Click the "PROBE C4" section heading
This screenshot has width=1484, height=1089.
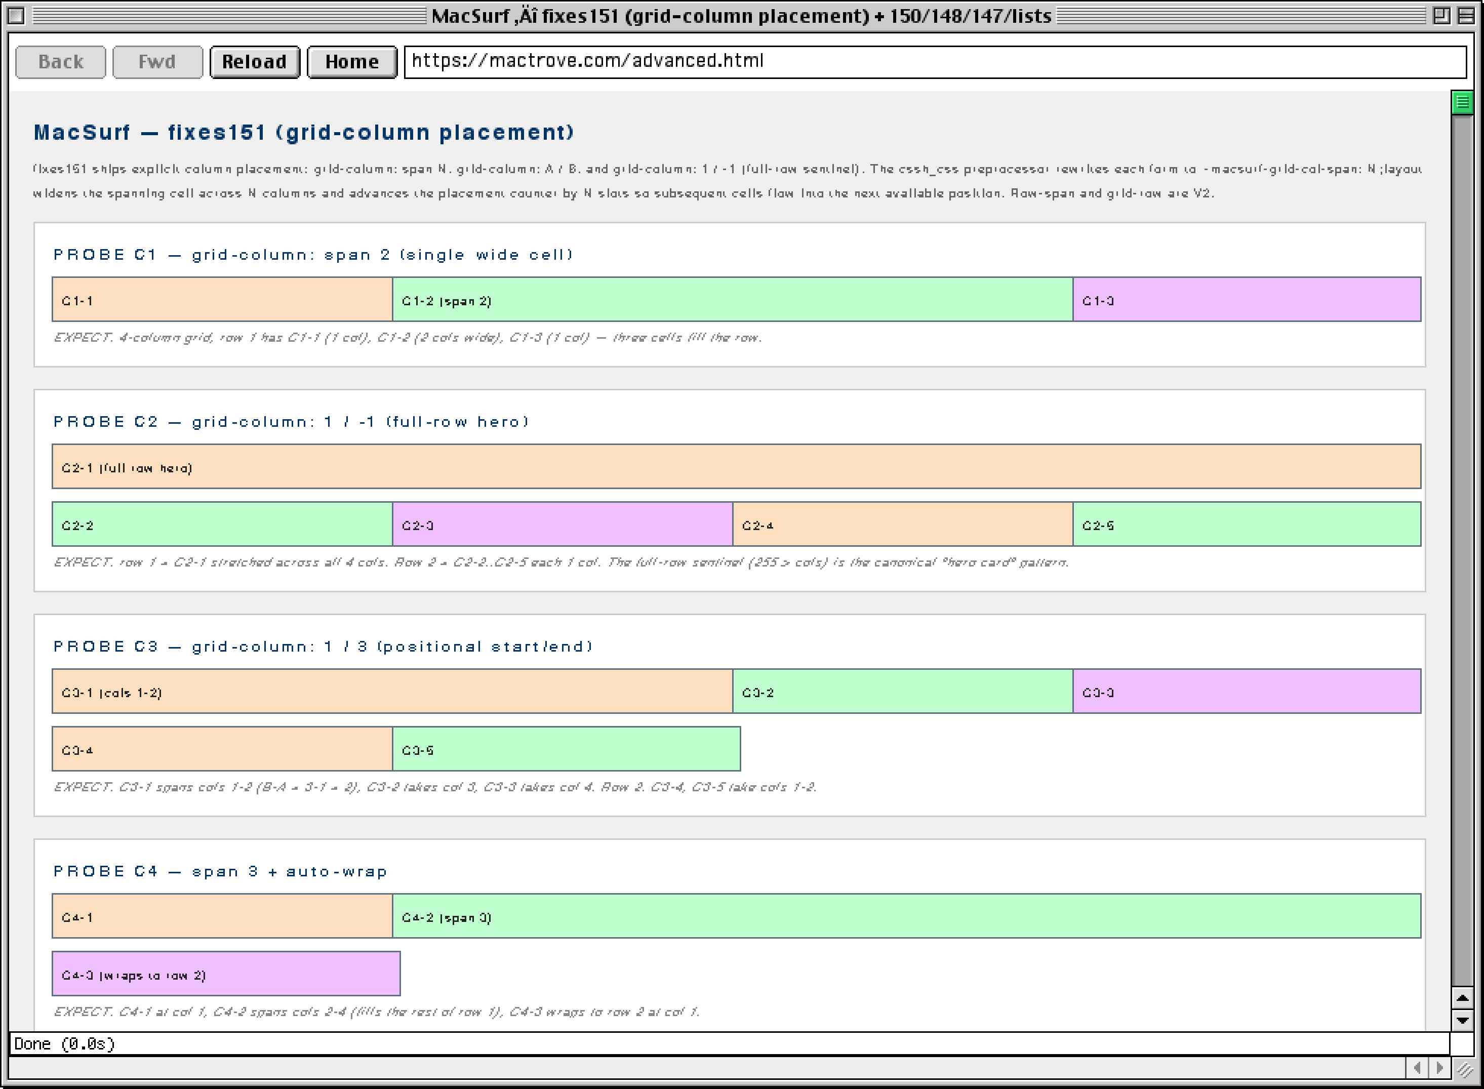[x=220, y=871]
